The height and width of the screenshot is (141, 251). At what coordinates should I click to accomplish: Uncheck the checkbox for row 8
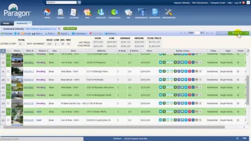[8, 62]
